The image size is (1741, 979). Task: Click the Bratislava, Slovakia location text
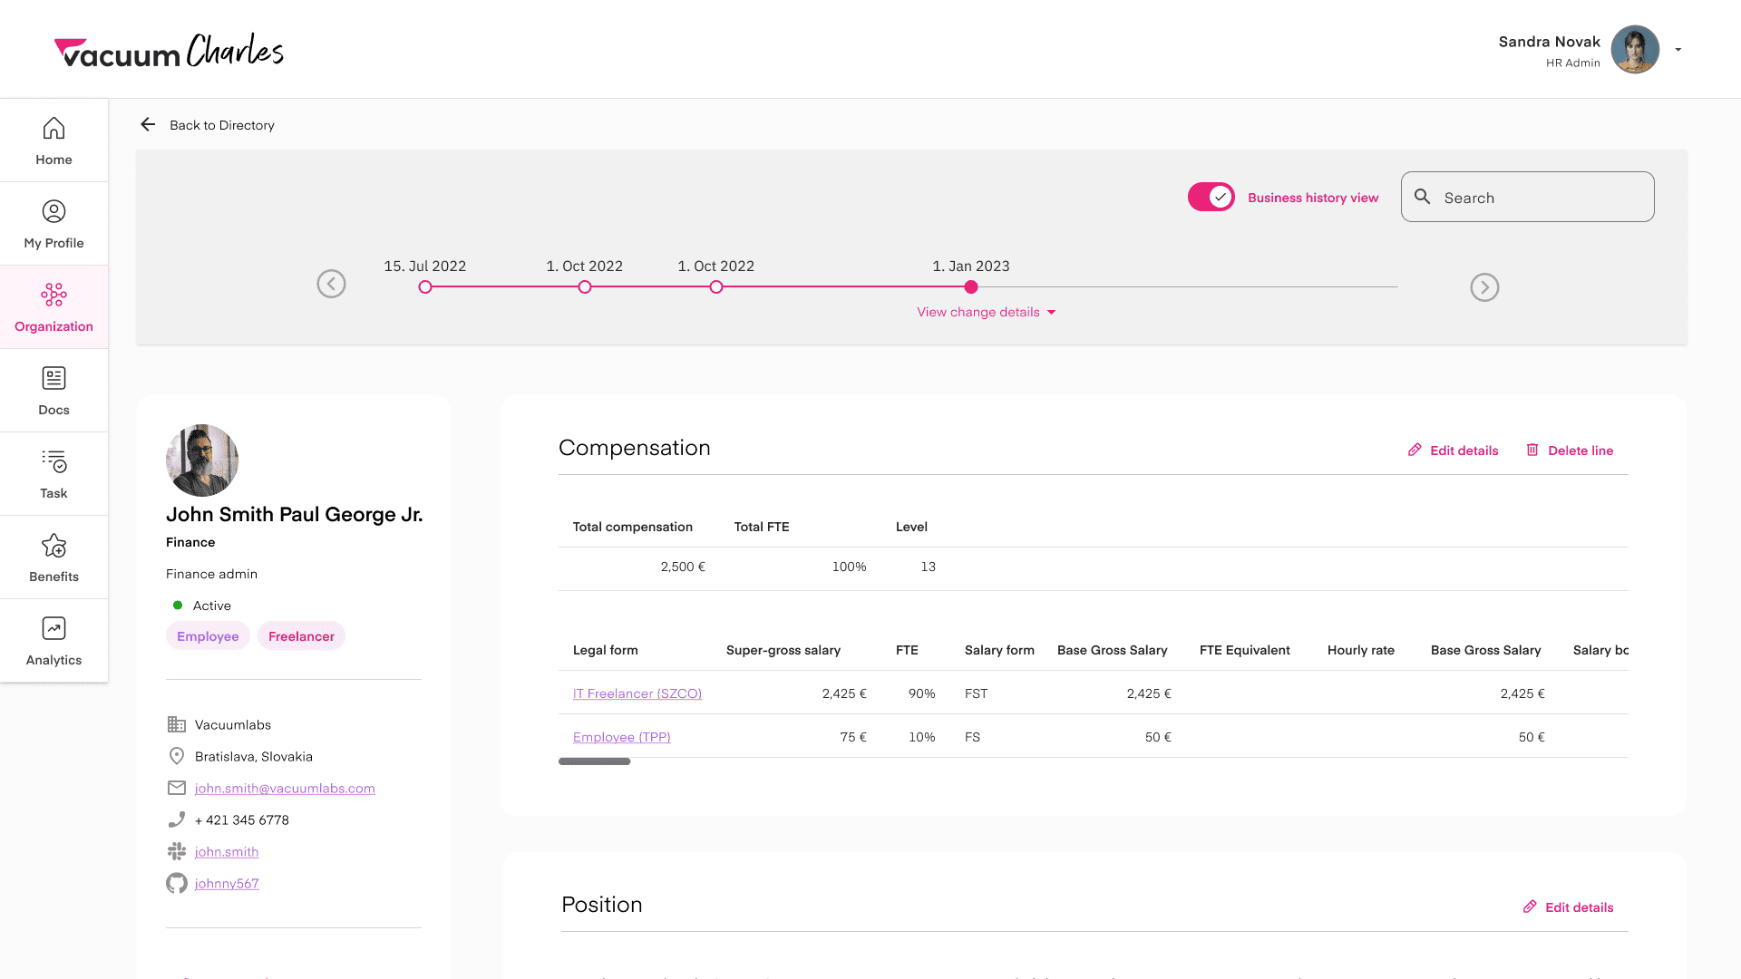254,757
